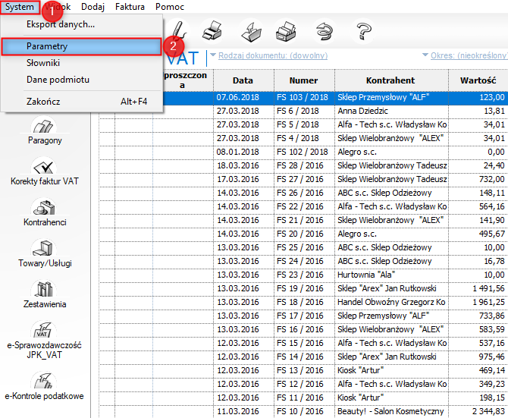Click the question mark help icon
This screenshot has width=508, height=418.
point(363,32)
